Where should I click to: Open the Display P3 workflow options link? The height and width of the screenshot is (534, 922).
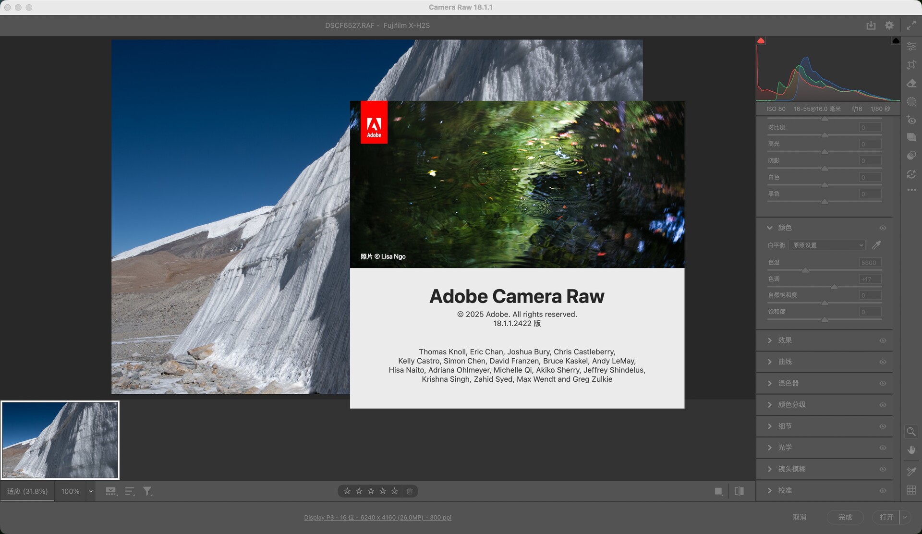tap(377, 517)
